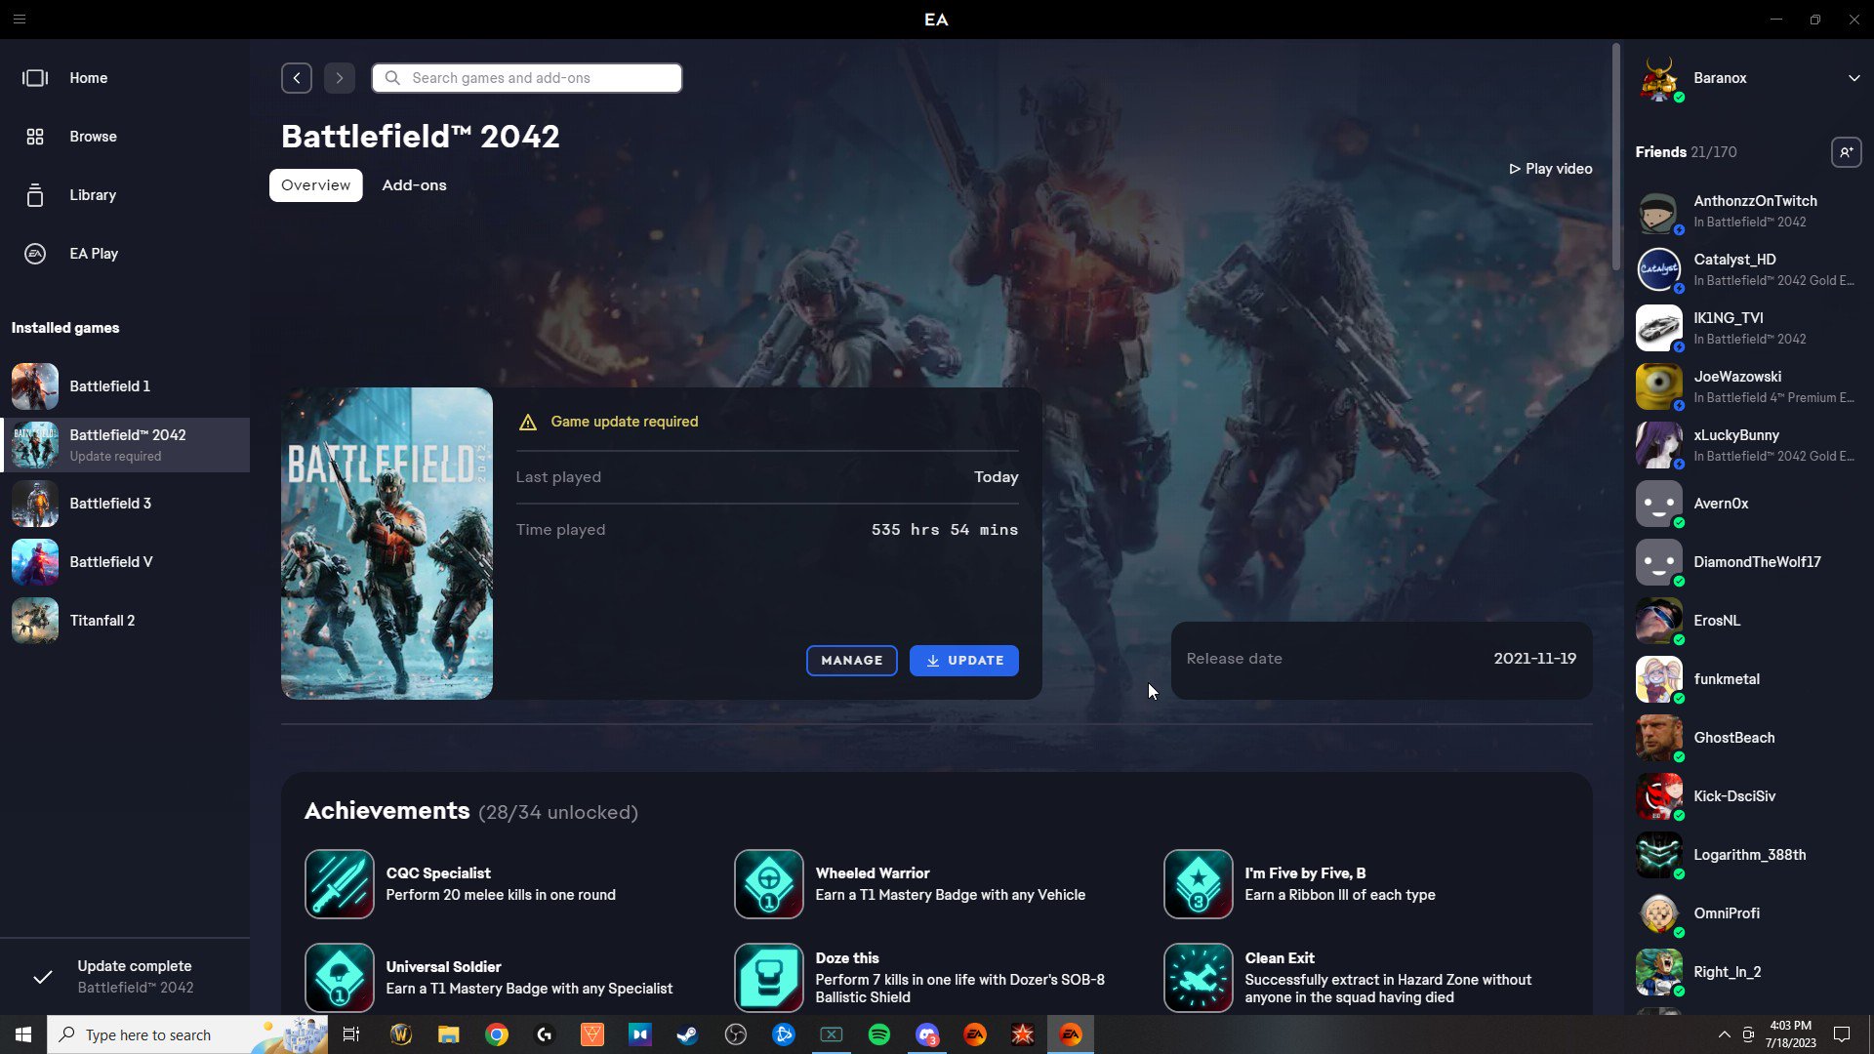The height and width of the screenshot is (1054, 1874).
Task: Open the search games magnifier icon
Action: pos(391,77)
